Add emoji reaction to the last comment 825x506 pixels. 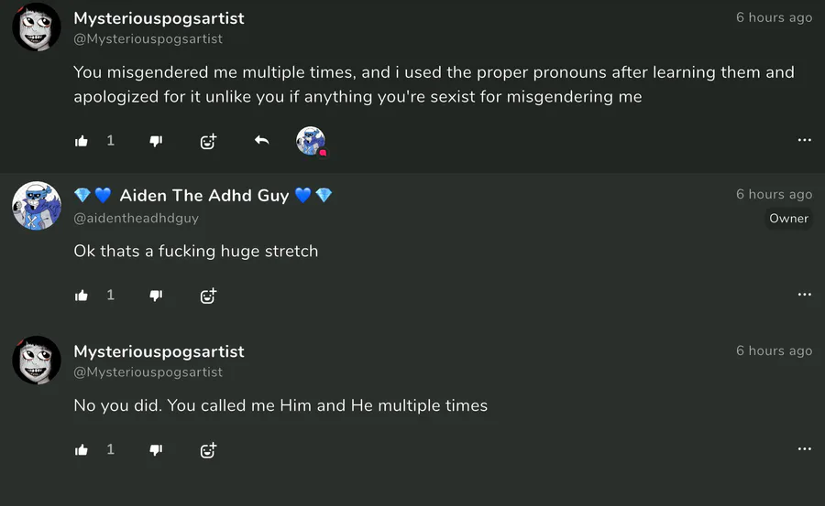click(208, 449)
